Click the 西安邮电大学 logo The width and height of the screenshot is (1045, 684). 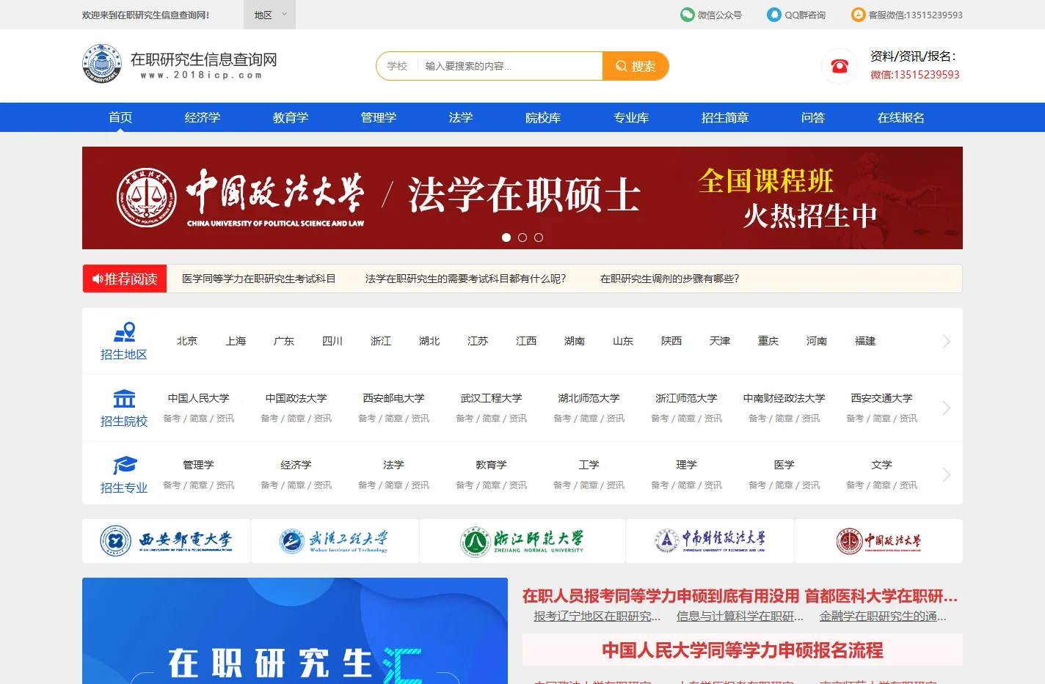(x=166, y=541)
